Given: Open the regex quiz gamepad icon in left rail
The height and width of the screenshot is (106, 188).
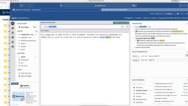Looking at the screenshot, I should click(x=13, y=37).
